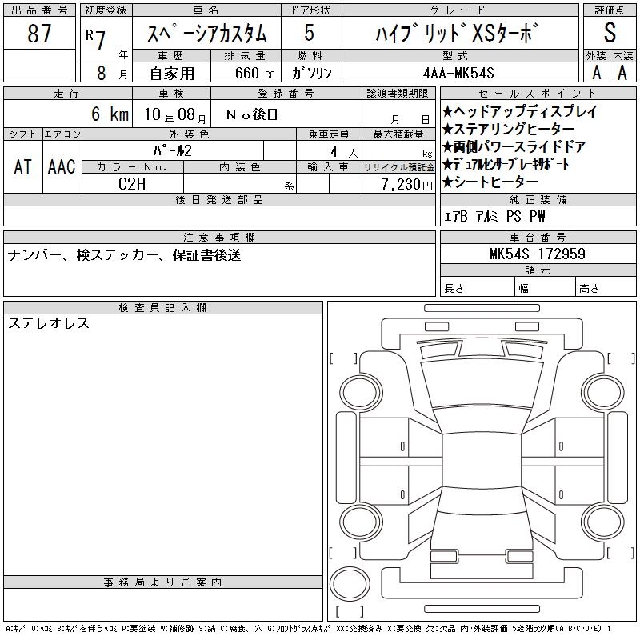Select the color number C2H cell
This screenshot has width=640, height=640.
tap(132, 184)
